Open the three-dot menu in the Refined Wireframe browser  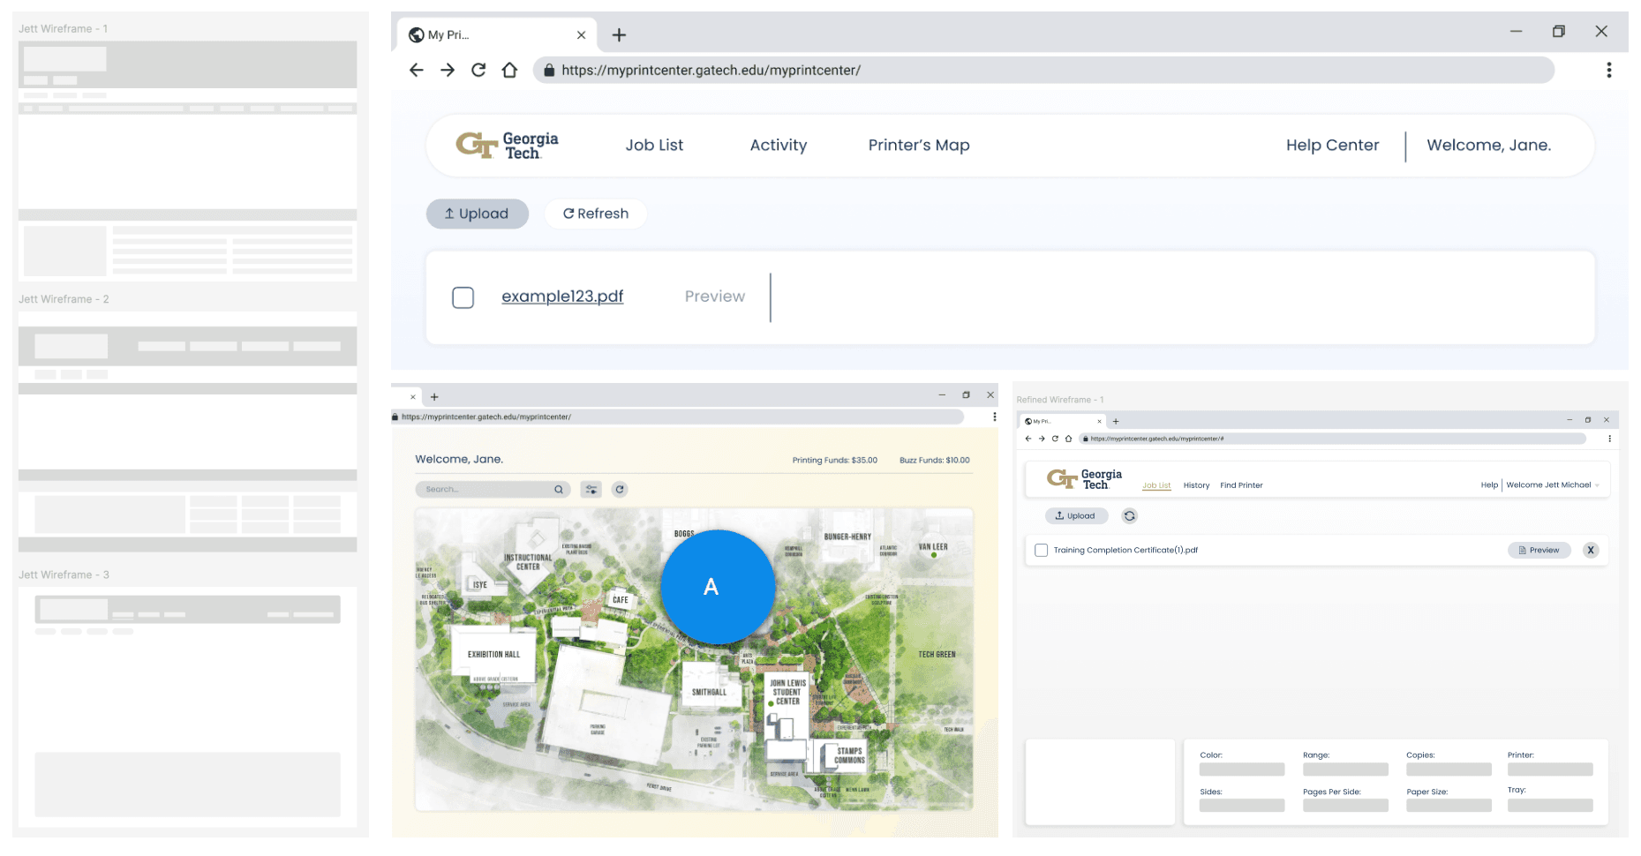(x=1609, y=439)
